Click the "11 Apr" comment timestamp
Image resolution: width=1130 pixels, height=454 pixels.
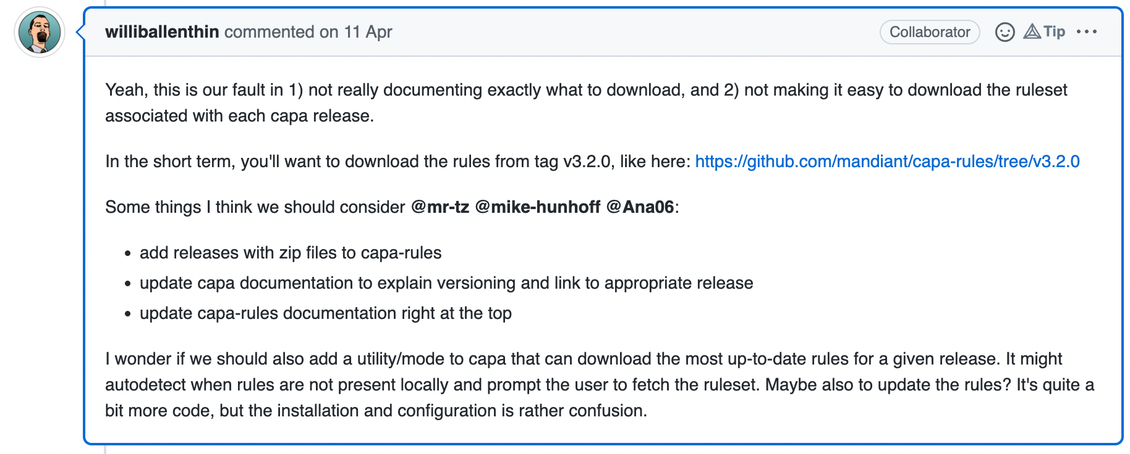pos(368,32)
